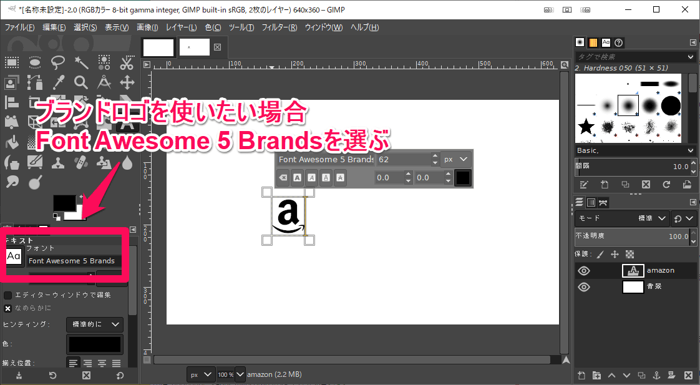Select left-justify text alignment button
700x385 pixels.
[x=74, y=363]
